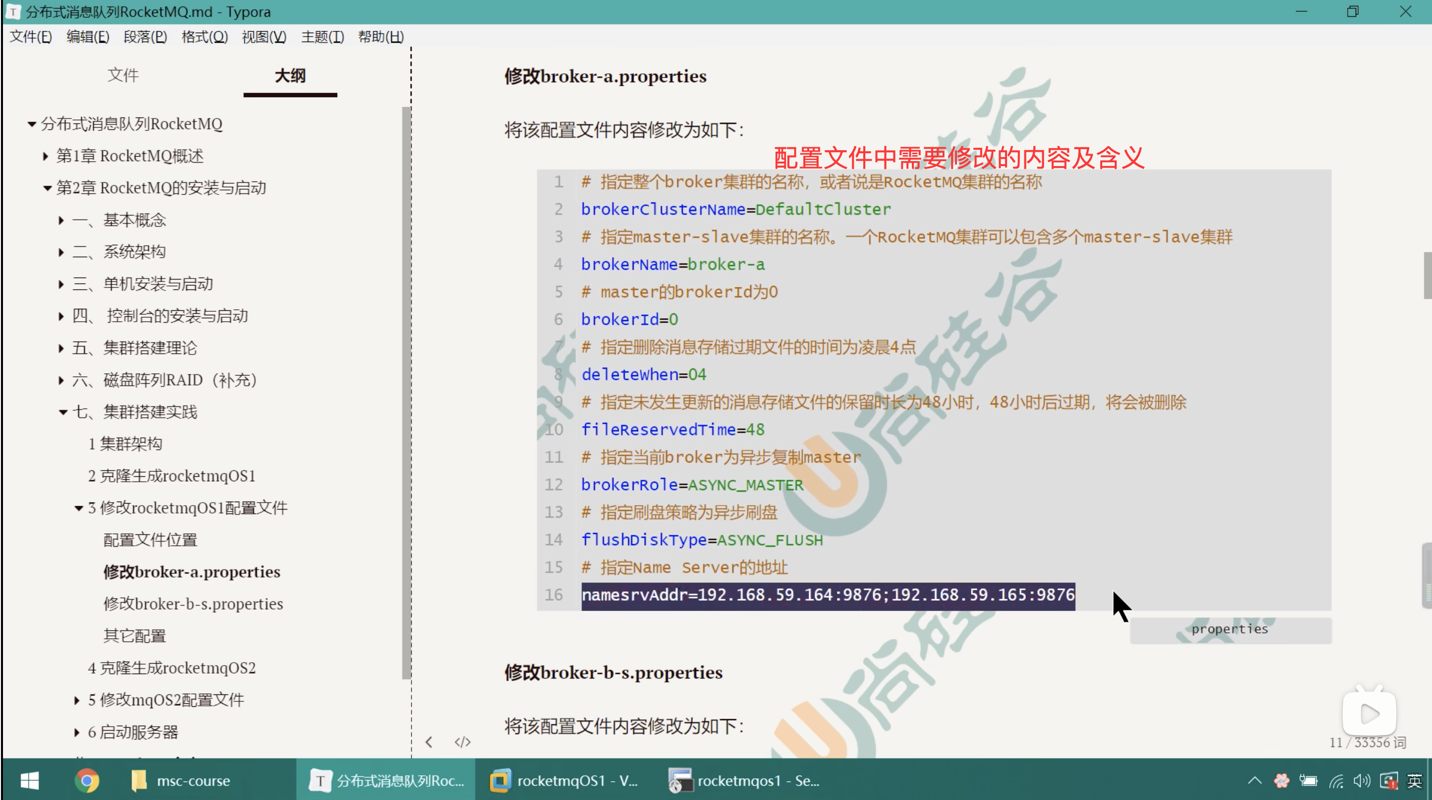Screen dimensions: 1432x800
Task: Collapse 七、集群搭建实践 outline section
Action: coord(63,412)
